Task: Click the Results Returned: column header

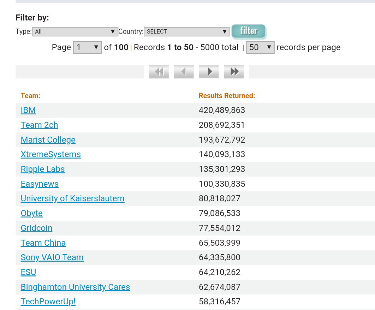Action: tap(227, 96)
